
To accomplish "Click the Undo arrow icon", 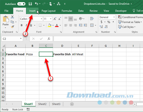I will coord(36,4).
